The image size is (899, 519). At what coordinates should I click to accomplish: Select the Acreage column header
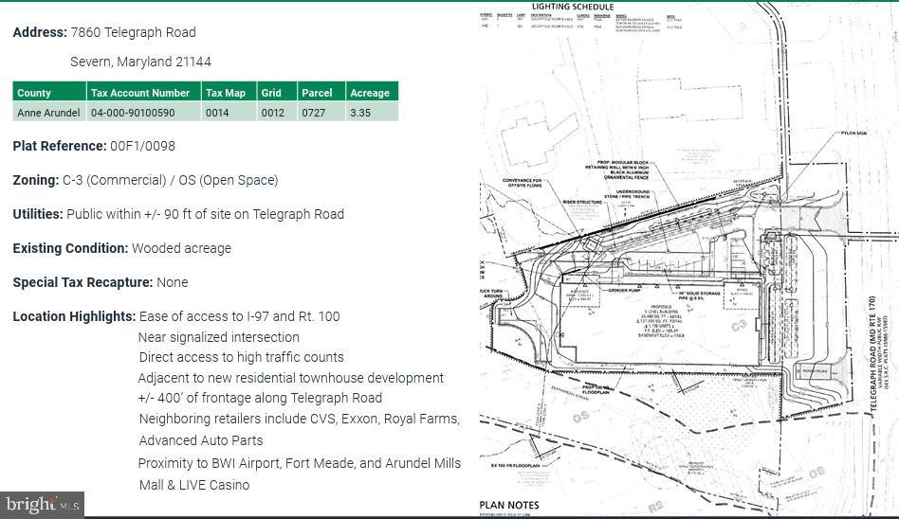click(x=370, y=93)
